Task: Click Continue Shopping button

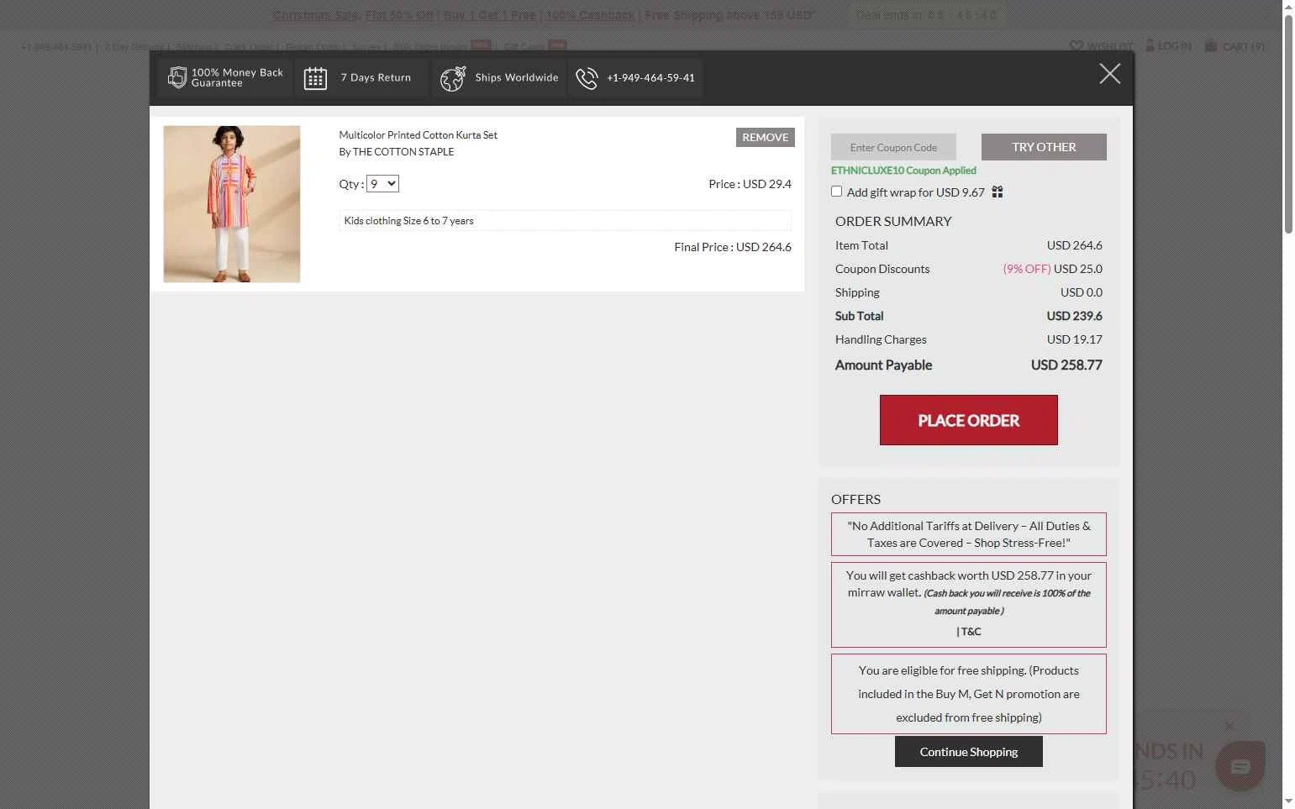Action: click(968, 752)
